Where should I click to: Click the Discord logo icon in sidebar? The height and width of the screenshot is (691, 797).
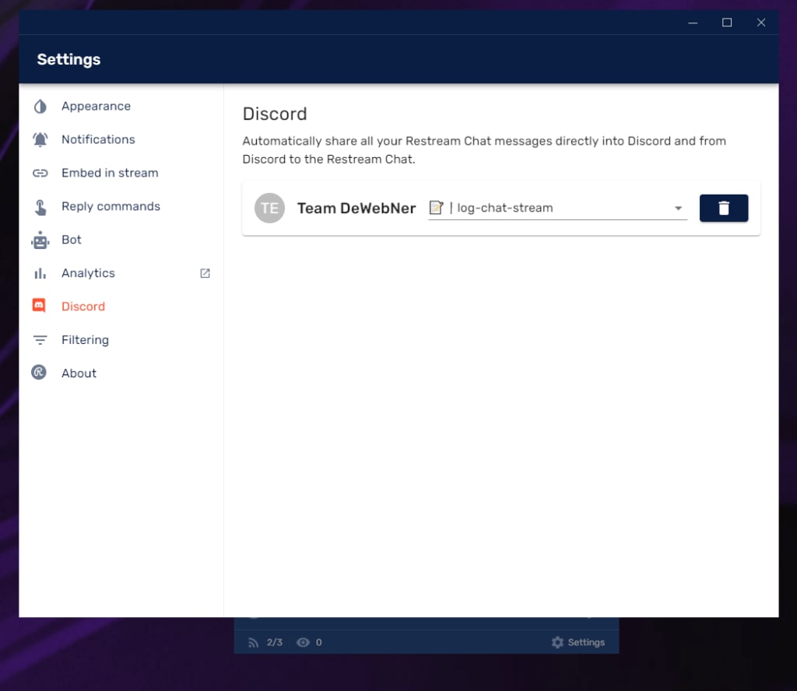point(39,305)
